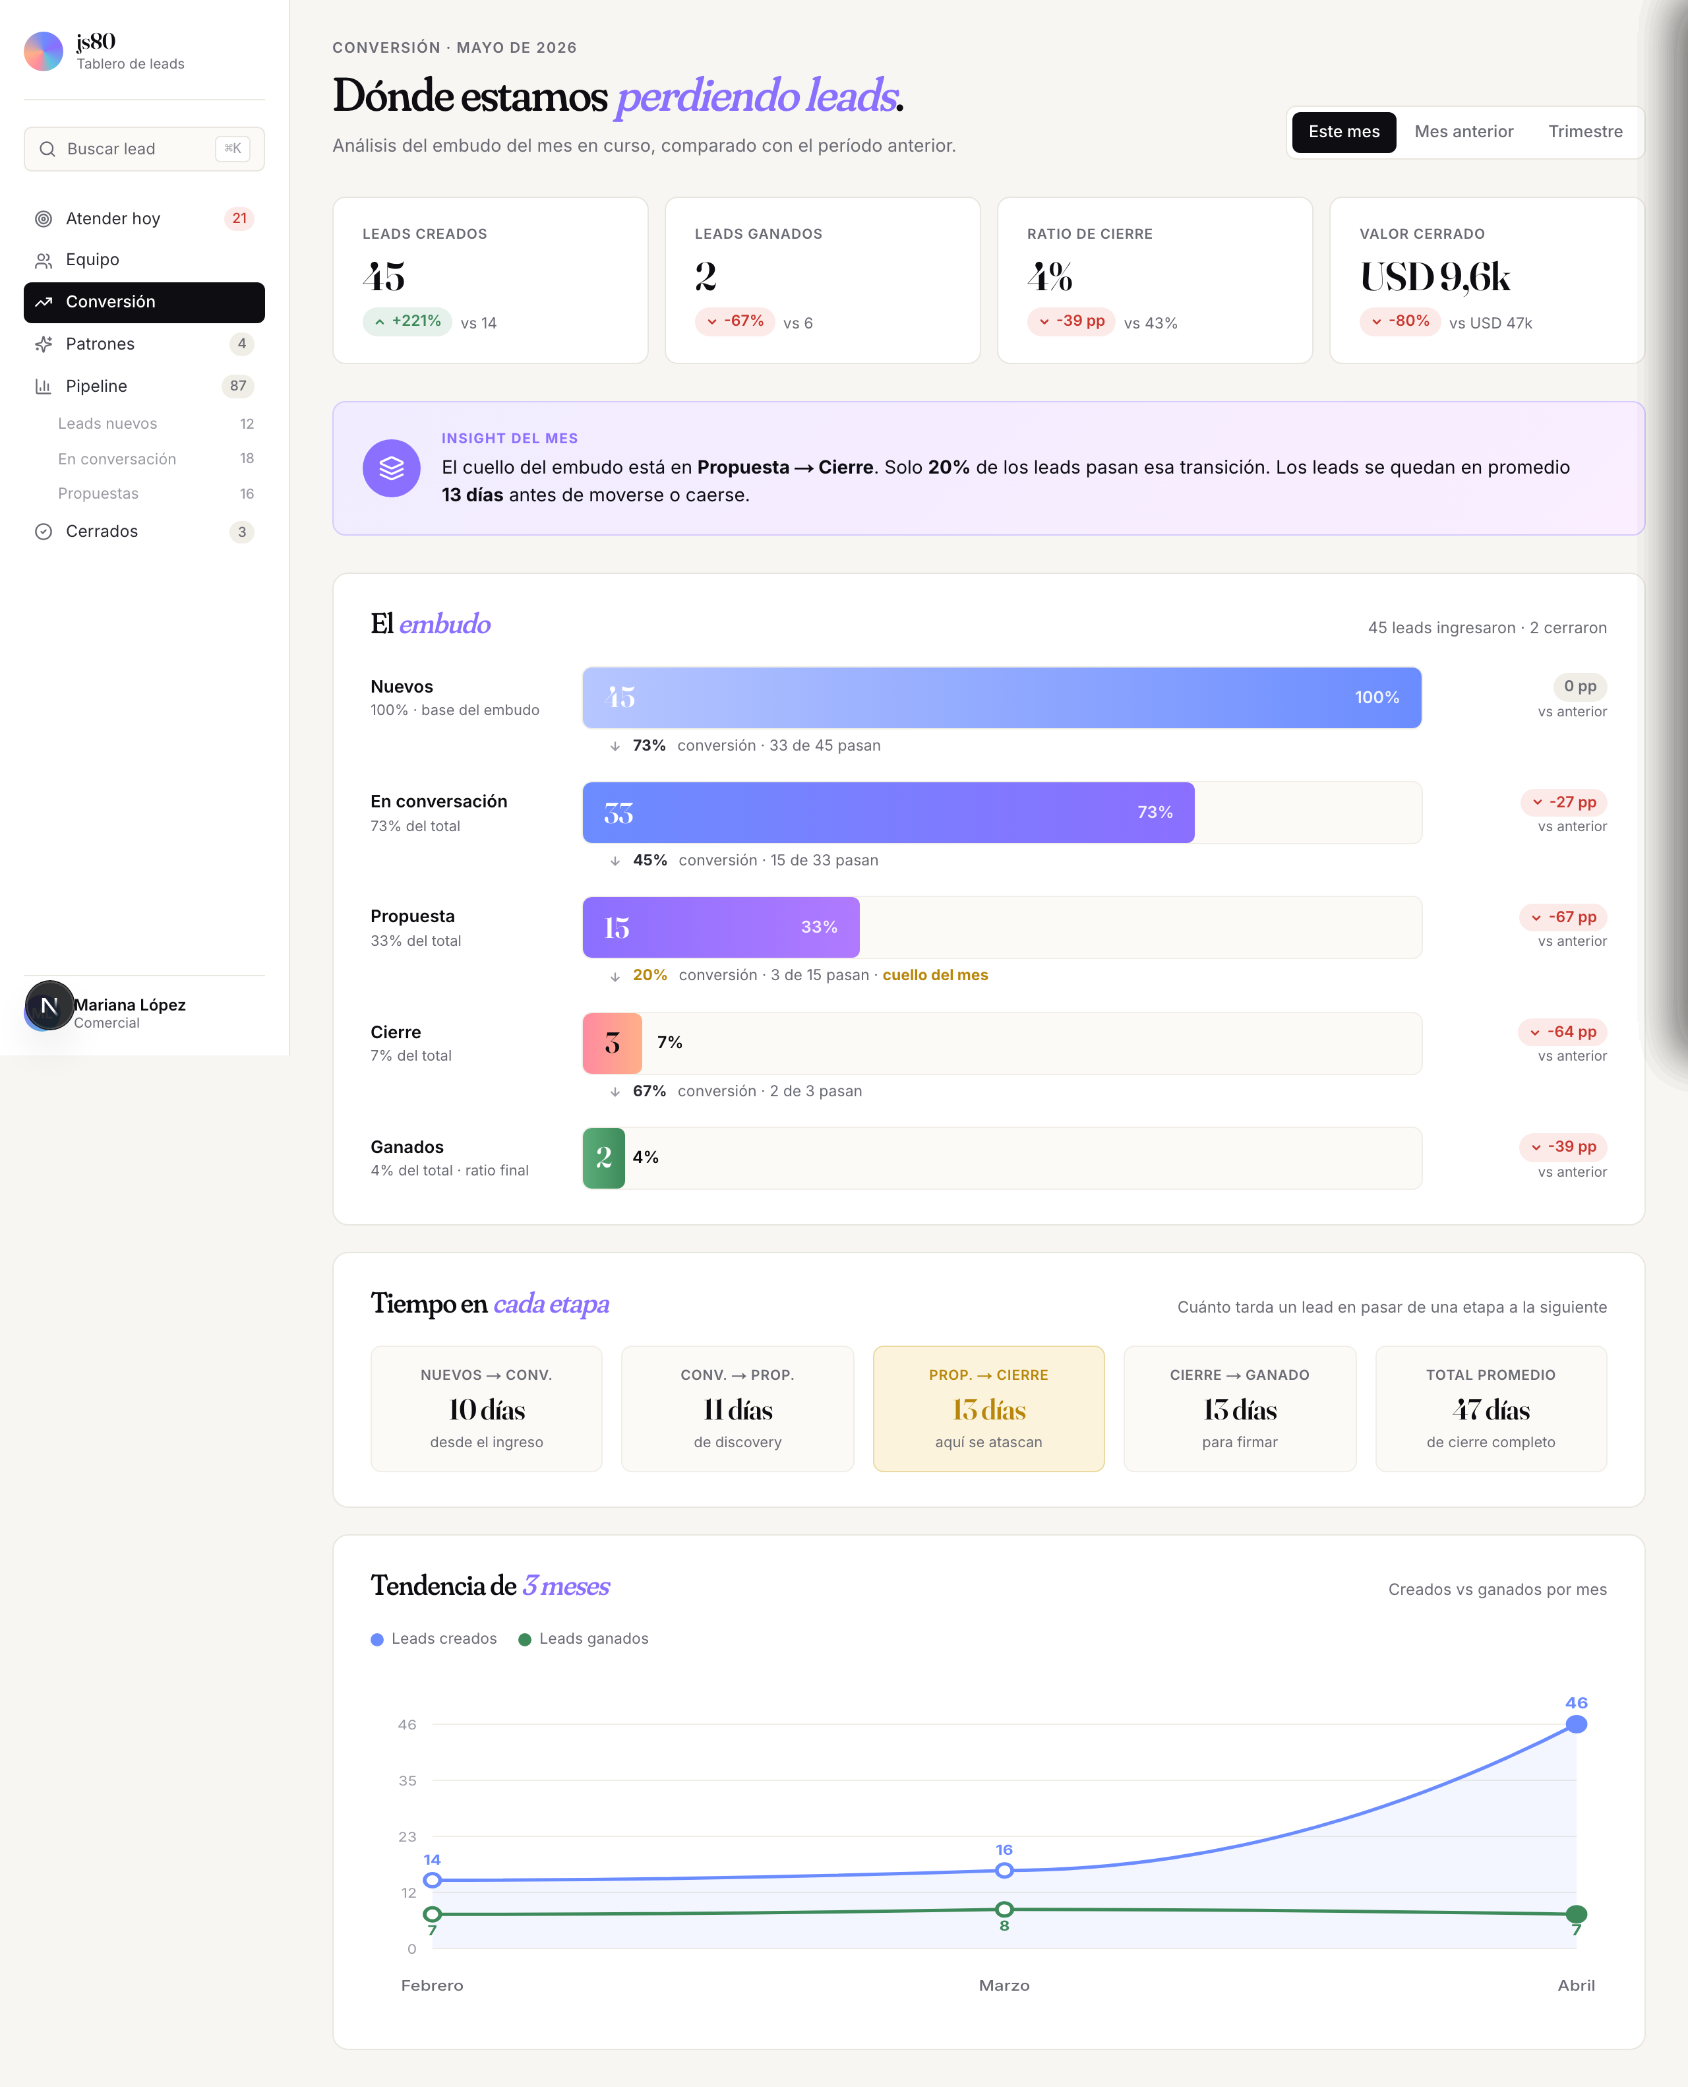The image size is (1688, 2087).
Task: Open Atender hoy in sidebar
Action: tap(144, 219)
